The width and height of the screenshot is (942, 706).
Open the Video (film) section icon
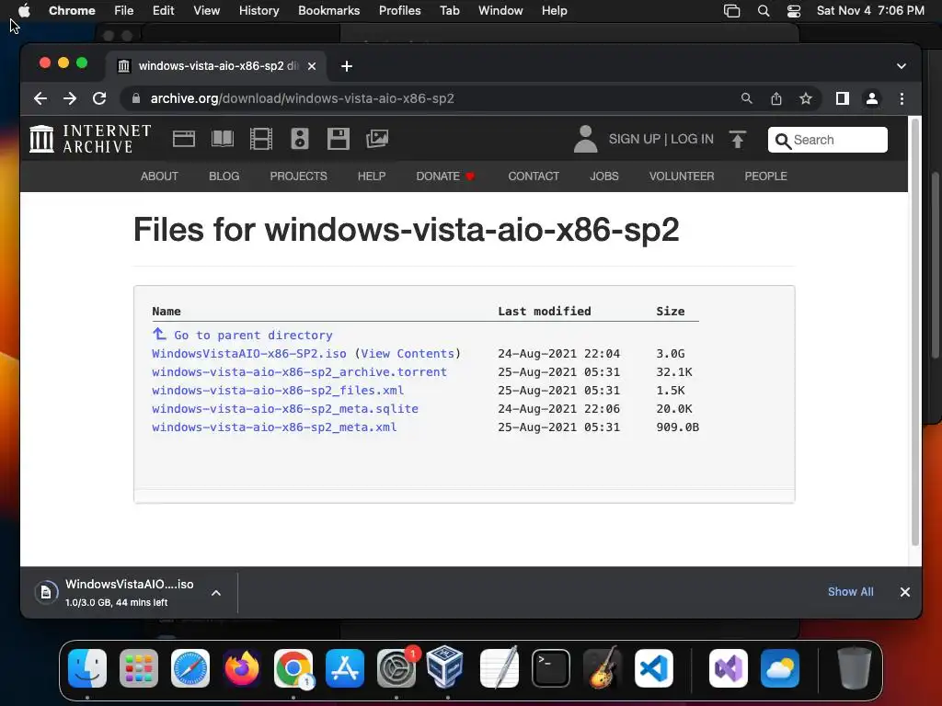[x=260, y=139]
